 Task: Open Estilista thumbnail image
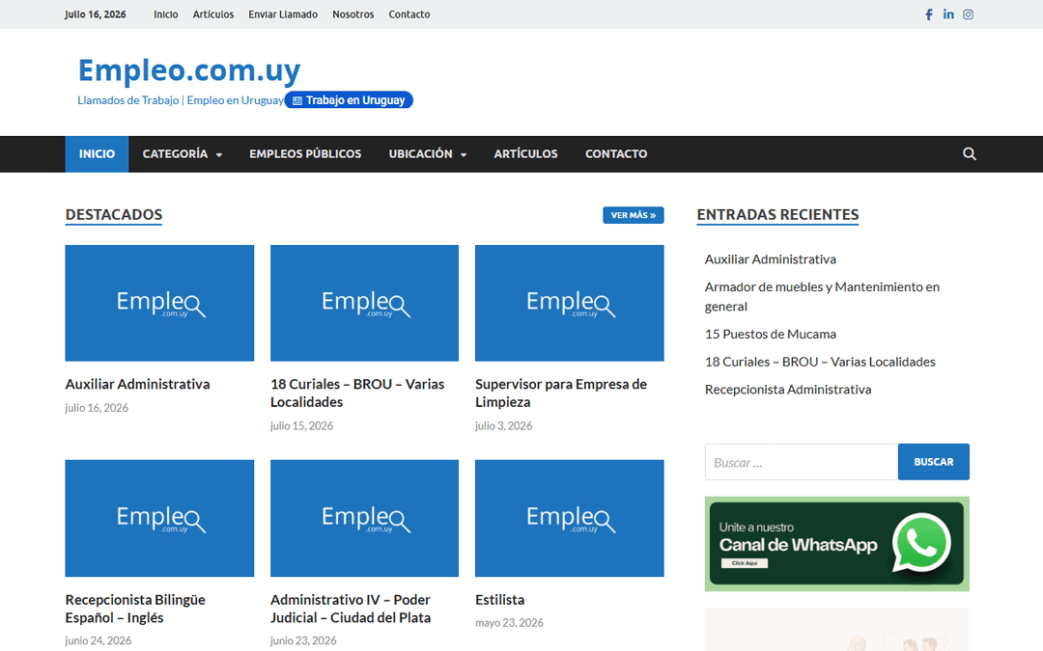[x=570, y=518]
